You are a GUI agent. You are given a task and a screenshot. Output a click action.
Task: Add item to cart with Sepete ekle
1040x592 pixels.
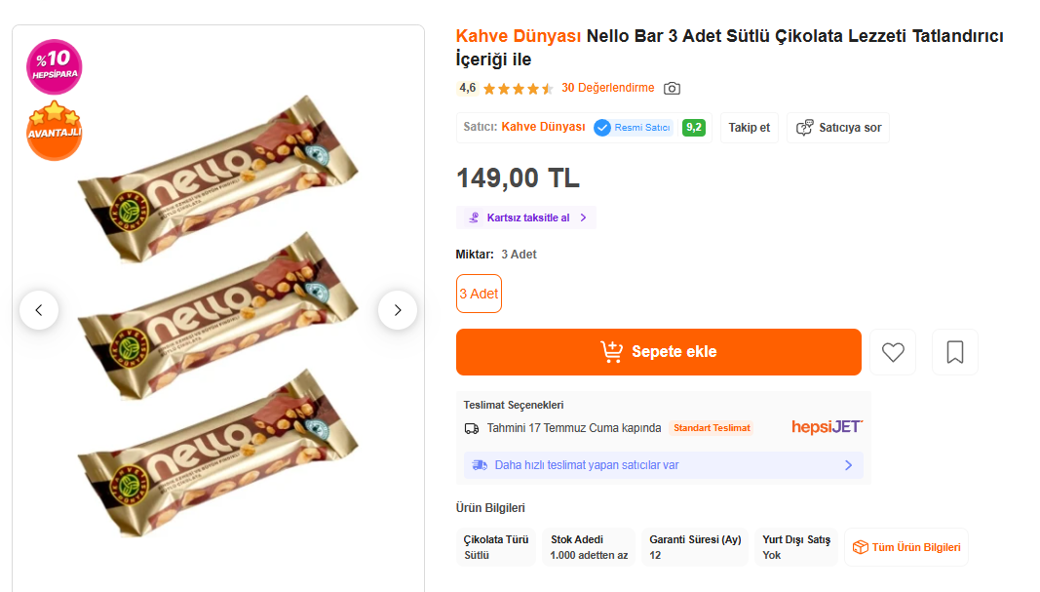(x=659, y=352)
